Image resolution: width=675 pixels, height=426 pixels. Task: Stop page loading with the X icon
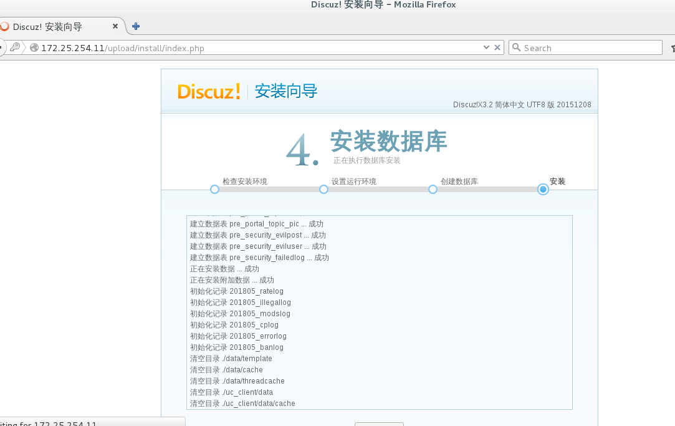497,47
